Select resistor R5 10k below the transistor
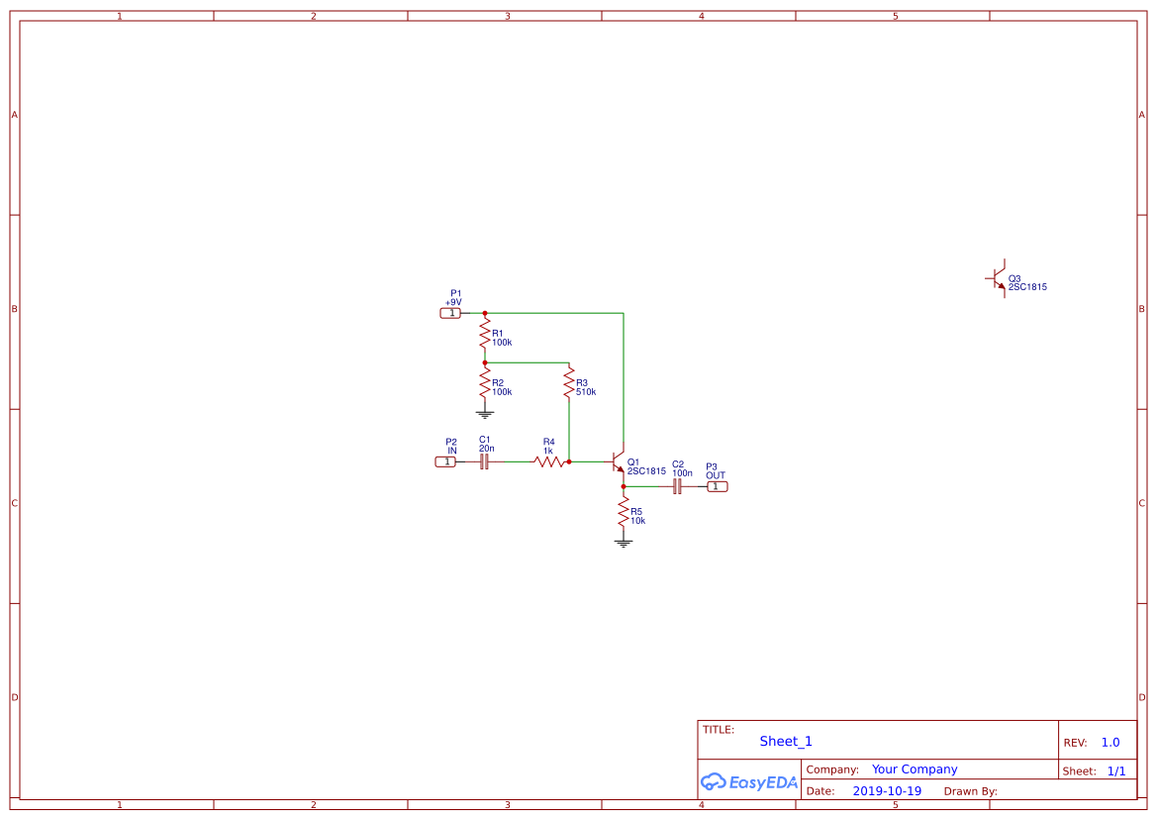The width and height of the screenshot is (1157, 820). pos(624,513)
